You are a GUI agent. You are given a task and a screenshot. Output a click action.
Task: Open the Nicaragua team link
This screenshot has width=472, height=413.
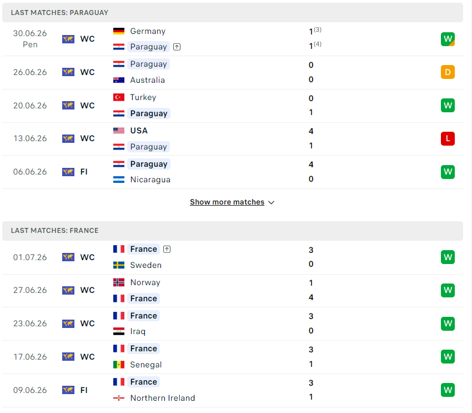click(x=150, y=180)
